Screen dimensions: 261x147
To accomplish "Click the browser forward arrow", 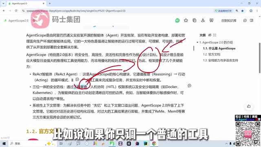I will point(10,11).
